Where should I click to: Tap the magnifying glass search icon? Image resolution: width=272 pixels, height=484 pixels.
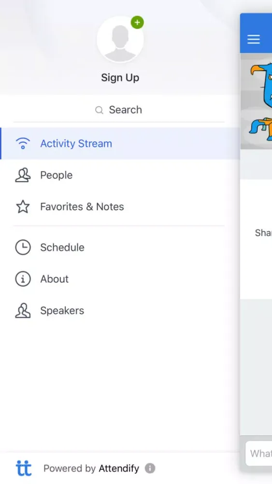click(99, 110)
